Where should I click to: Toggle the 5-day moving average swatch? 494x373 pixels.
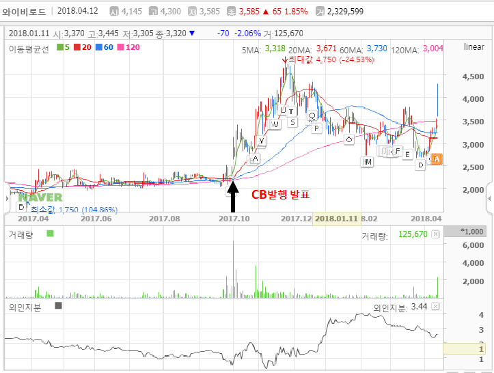(x=60, y=47)
